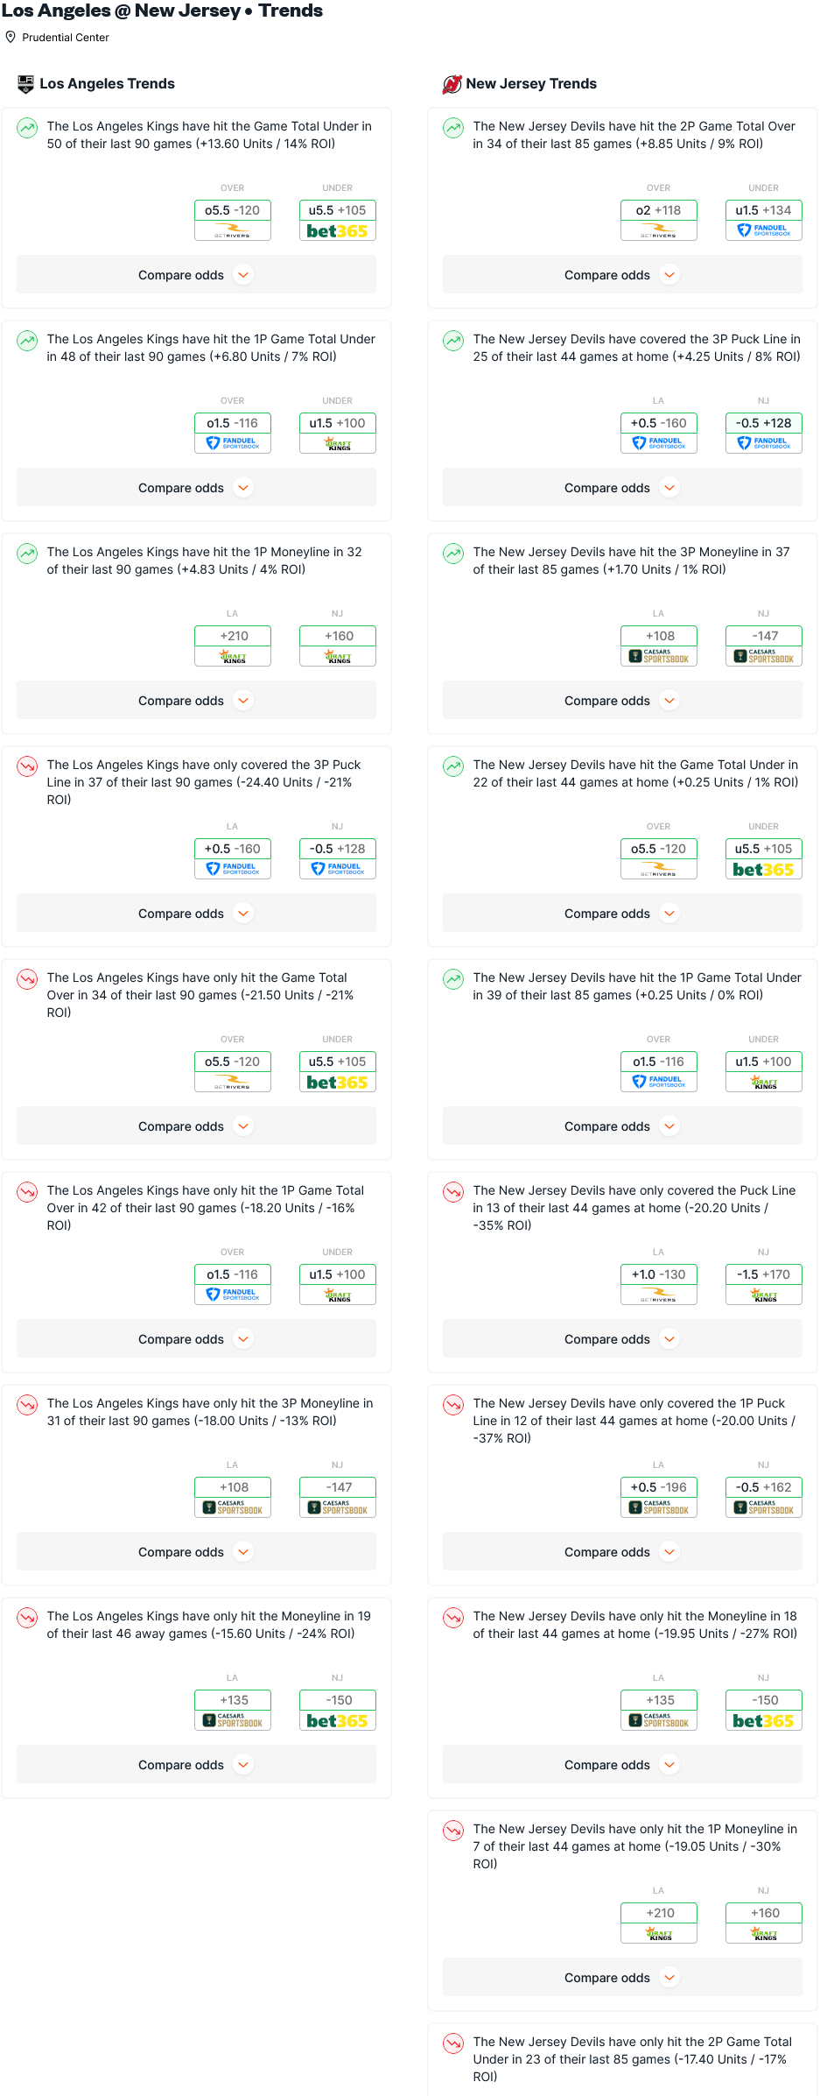Open Compare odds for Kings 1P Moneyline trend
This screenshot has height=2096, width=820.
click(x=196, y=701)
